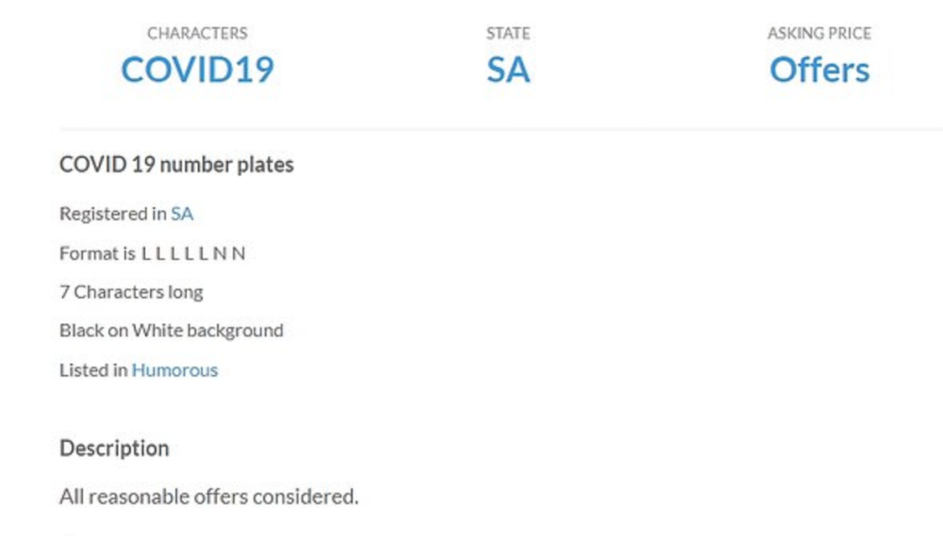
Task: Open the Humorous category link
Action: coord(174,370)
